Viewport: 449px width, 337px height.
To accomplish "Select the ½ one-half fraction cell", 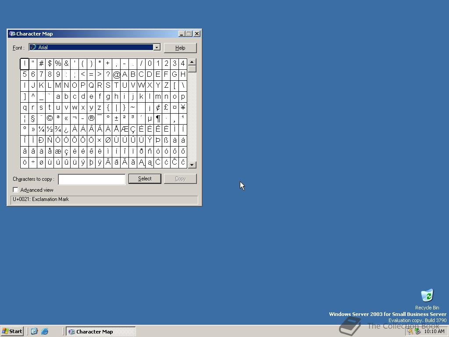I will [50, 129].
